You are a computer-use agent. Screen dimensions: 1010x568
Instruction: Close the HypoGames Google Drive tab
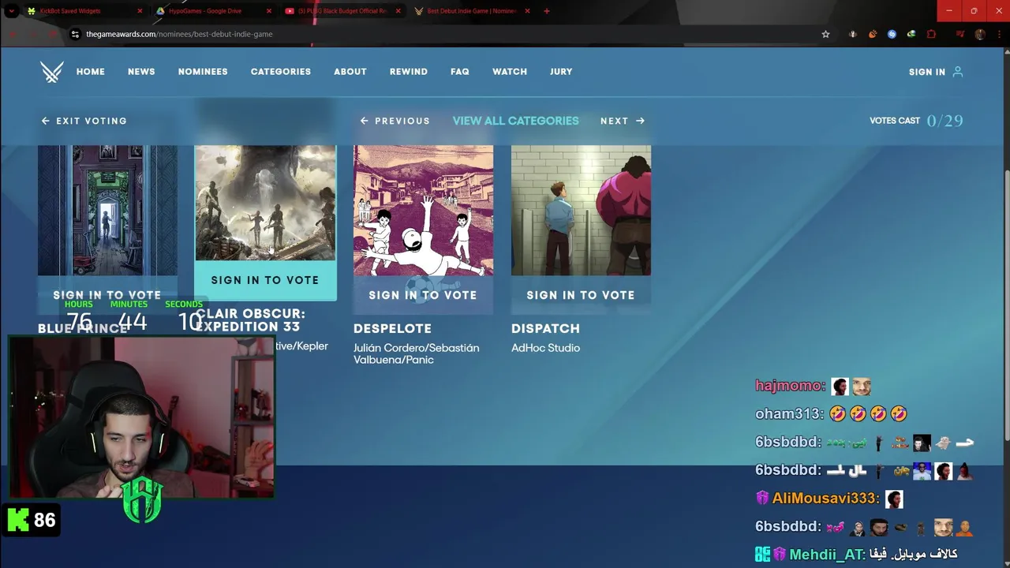pos(268,11)
